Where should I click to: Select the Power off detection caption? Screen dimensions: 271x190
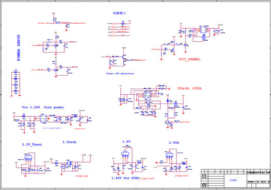tap(120, 74)
